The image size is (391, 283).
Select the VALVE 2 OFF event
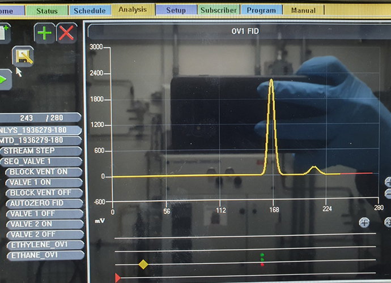[45, 235]
